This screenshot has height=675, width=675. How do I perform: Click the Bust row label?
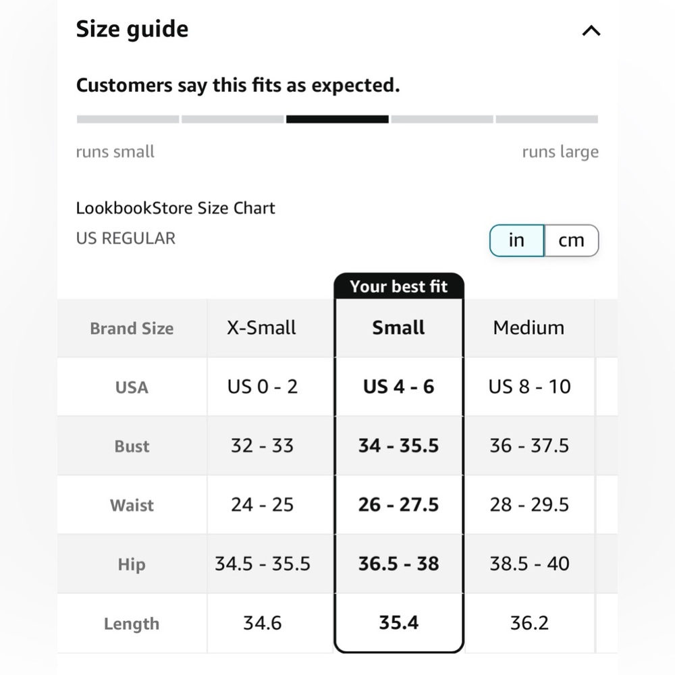[132, 446]
